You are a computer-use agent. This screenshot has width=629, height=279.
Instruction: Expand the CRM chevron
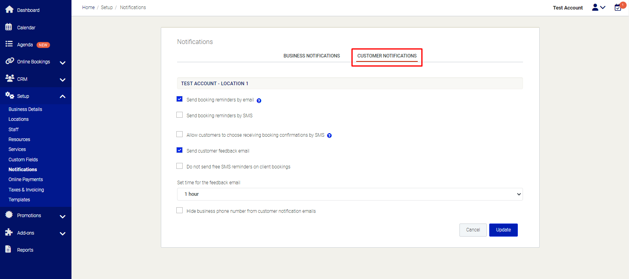(x=62, y=80)
